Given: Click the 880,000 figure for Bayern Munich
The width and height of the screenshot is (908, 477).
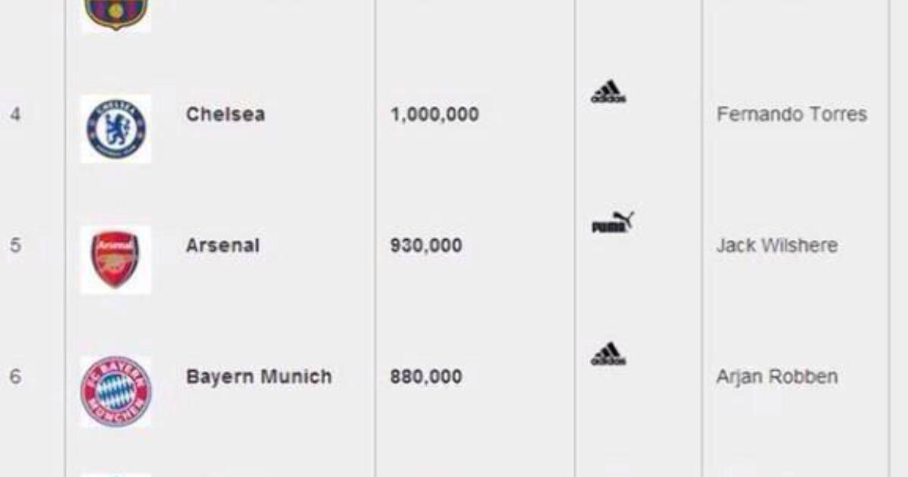Looking at the screenshot, I should pos(426,376).
